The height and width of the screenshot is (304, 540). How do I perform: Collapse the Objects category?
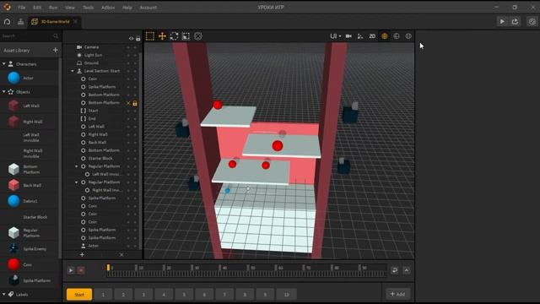[x=3, y=92]
